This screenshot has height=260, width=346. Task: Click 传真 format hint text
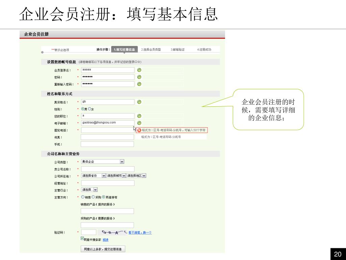(x=161, y=137)
